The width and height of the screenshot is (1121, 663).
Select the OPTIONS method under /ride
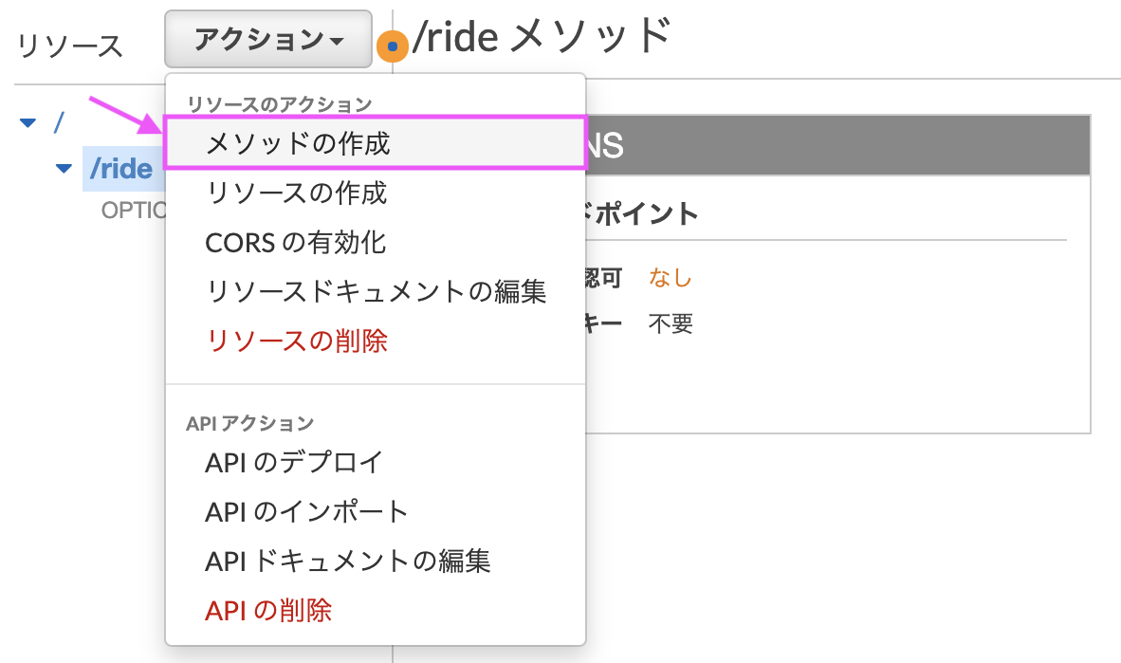[x=133, y=211]
